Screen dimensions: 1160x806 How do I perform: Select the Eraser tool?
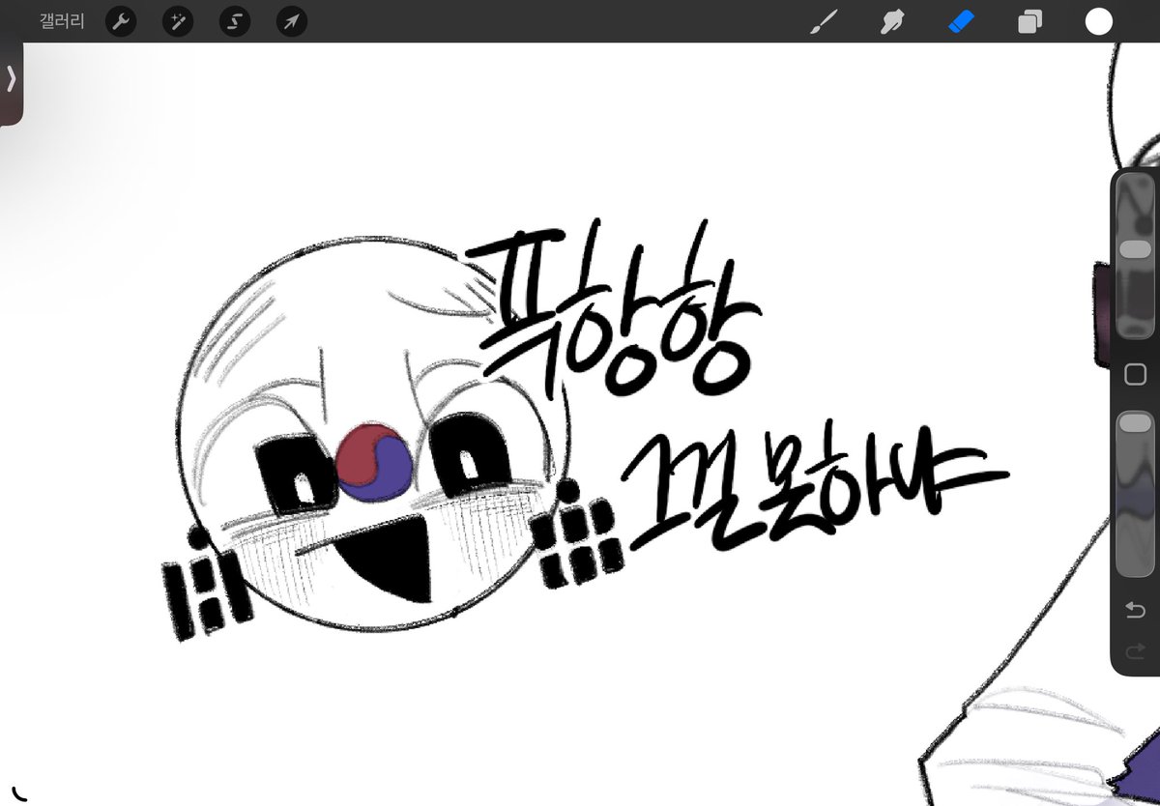tap(962, 21)
